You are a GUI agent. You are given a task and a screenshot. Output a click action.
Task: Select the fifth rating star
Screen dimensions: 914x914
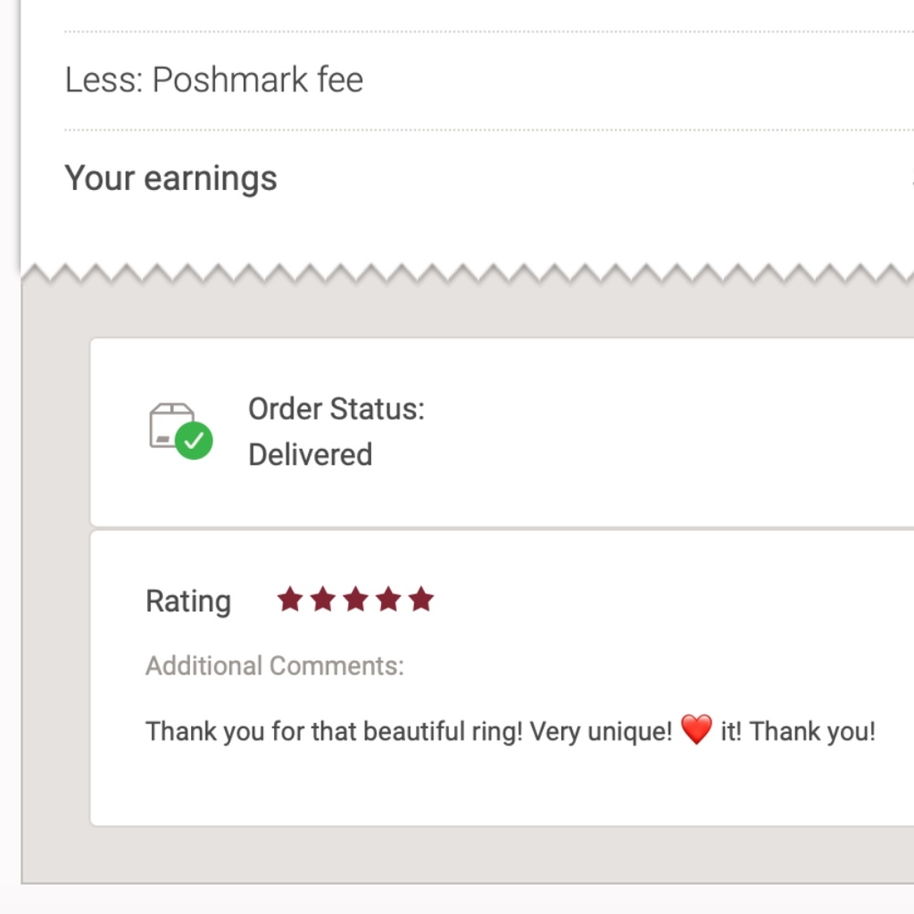[x=420, y=600]
